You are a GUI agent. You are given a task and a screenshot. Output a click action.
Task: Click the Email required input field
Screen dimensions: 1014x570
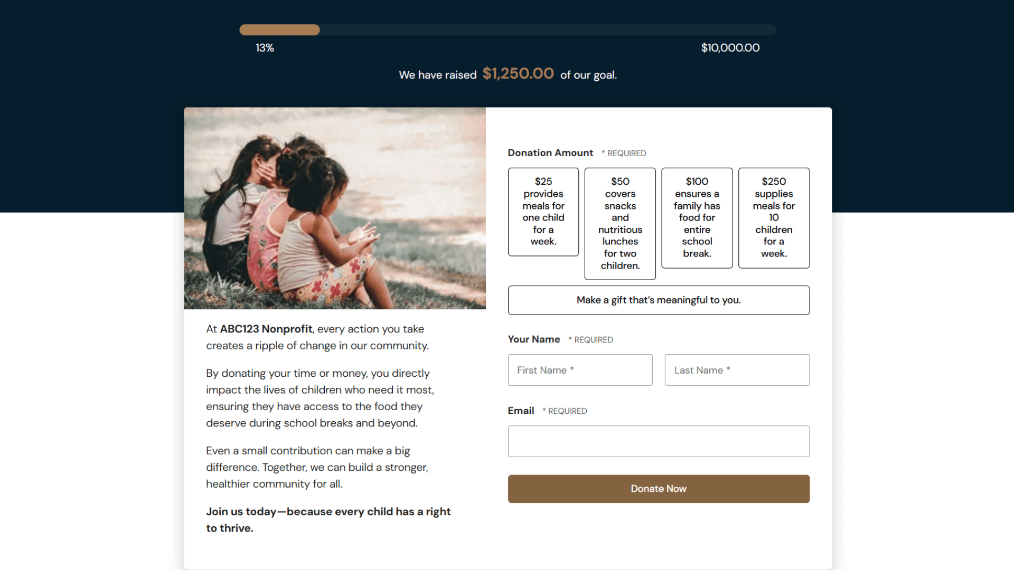tap(658, 441)
